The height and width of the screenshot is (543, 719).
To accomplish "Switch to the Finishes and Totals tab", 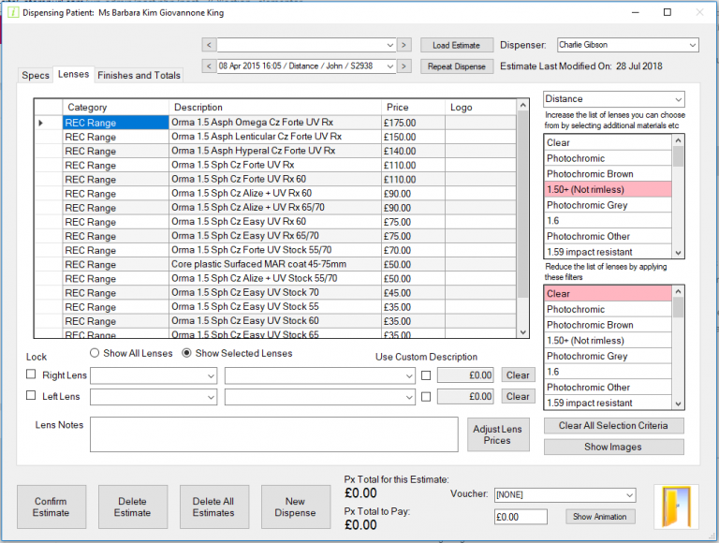I will 139,75.
